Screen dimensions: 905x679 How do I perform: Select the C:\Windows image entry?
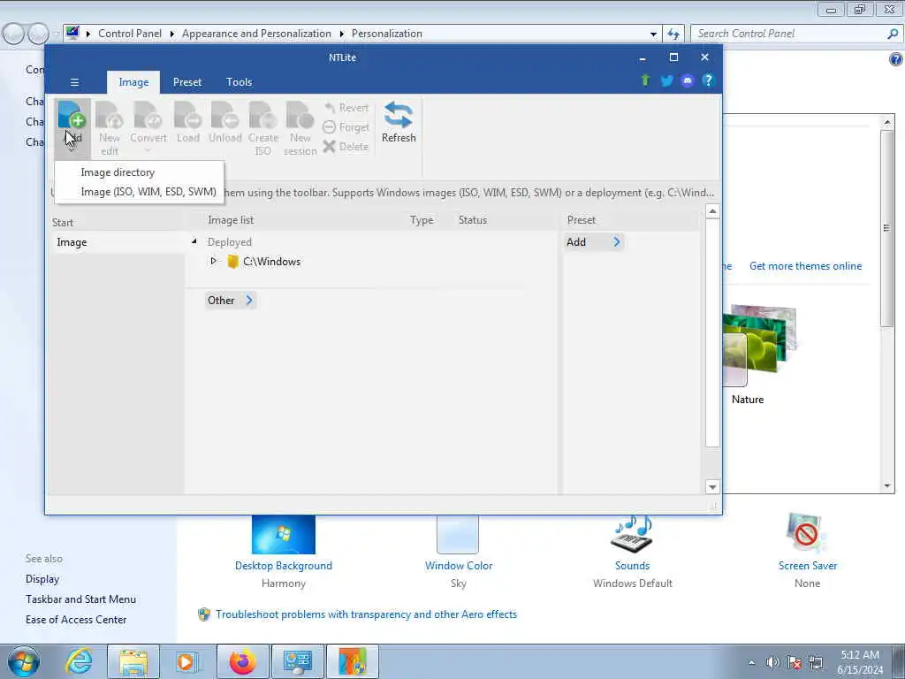click(271, 262)
